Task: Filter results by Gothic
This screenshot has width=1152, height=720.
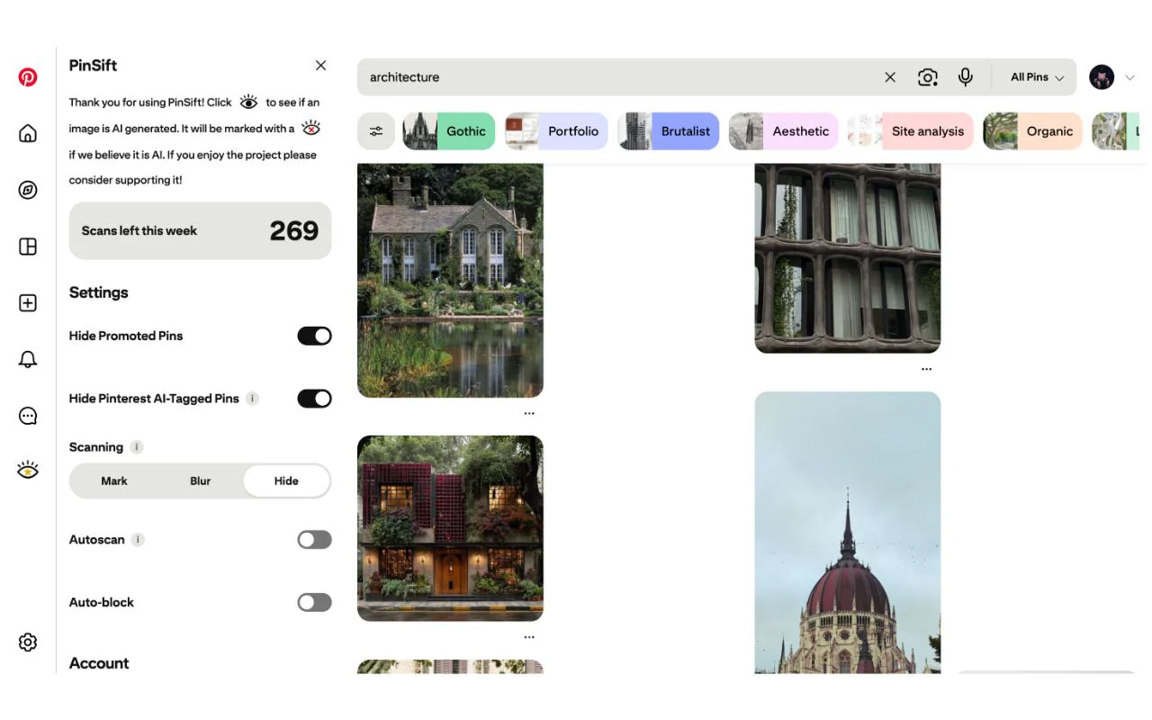Action: (449, 131)
